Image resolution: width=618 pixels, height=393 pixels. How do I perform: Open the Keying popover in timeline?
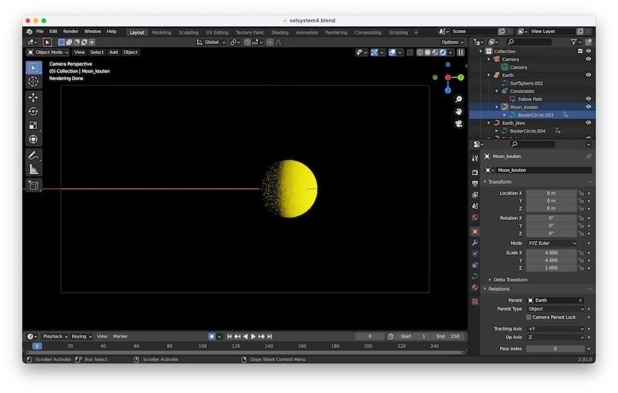coord(80,337)
